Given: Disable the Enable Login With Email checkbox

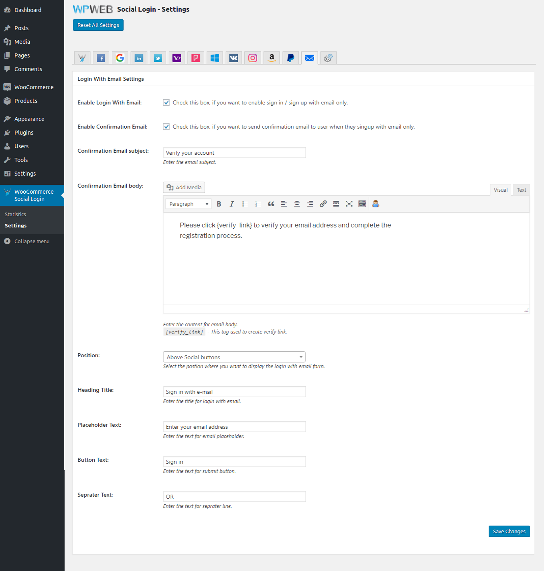Looking at the screenshot, I should [x=166, y=102].
